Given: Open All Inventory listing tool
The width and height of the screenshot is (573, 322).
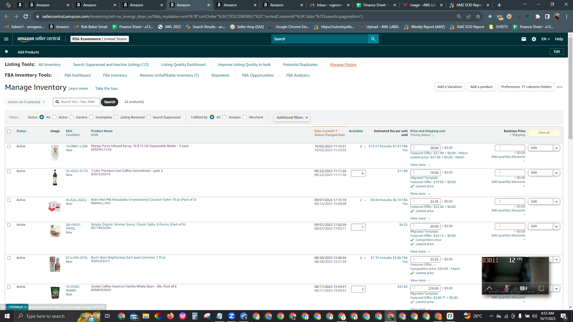Looking at the screenshot, I should (50, 65).
